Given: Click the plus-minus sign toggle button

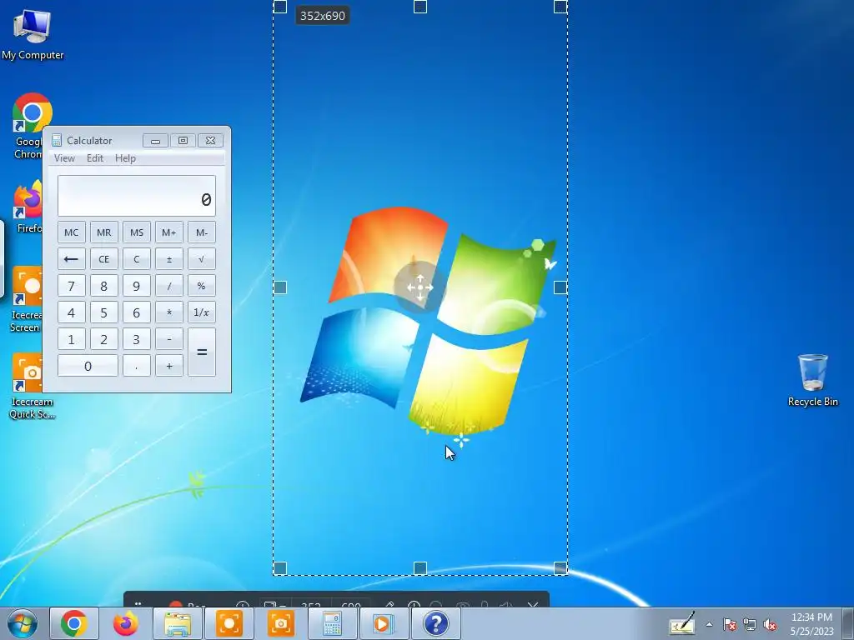Looking at the screenshot, I should tap(168, 259).
